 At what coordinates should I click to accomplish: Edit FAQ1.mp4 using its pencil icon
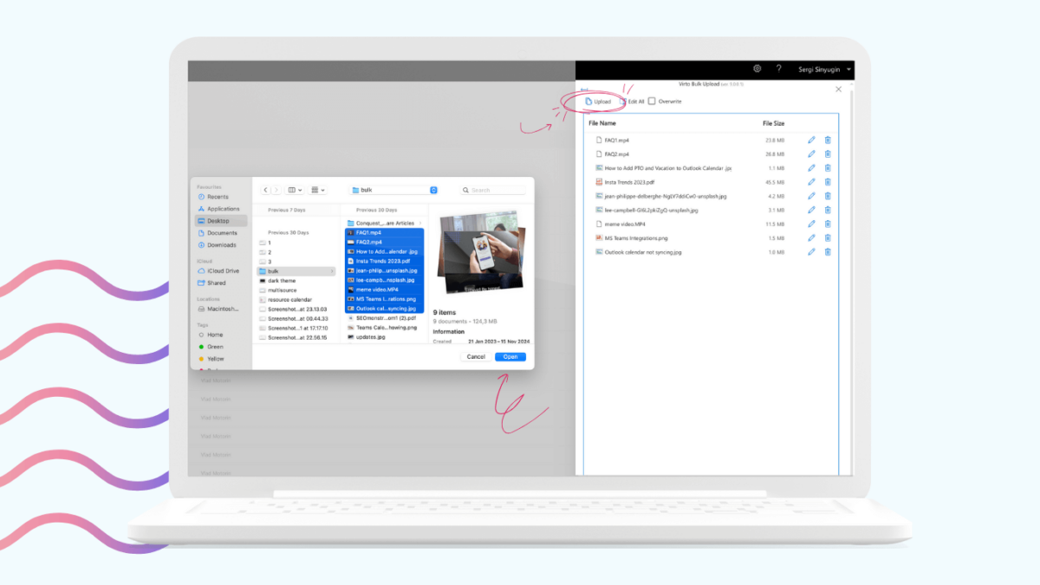[812, 140]
